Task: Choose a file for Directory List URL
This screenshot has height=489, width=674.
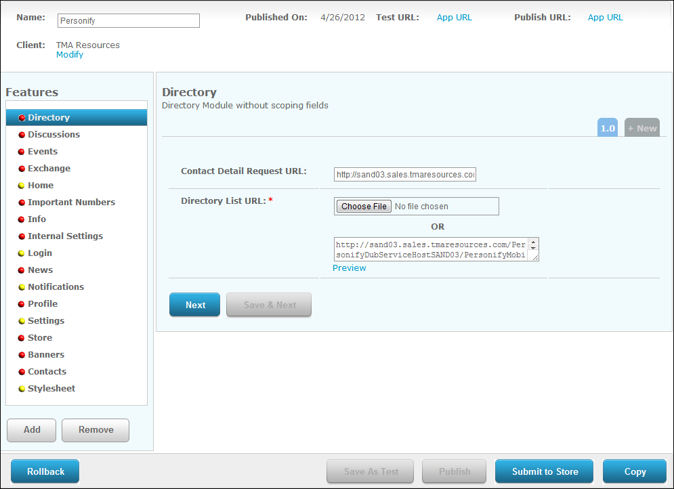Action: point(363,206)
